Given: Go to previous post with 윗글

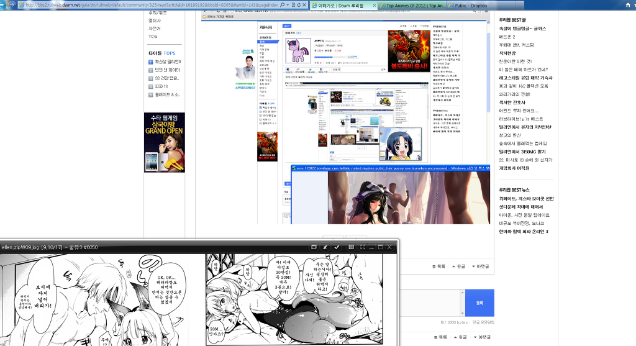Looking at the screenshot, I should (459, 266).
